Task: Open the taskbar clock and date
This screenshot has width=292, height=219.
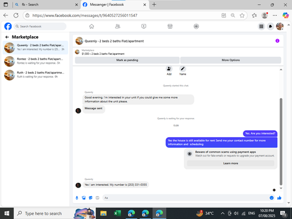Action: tap(267, 213)
